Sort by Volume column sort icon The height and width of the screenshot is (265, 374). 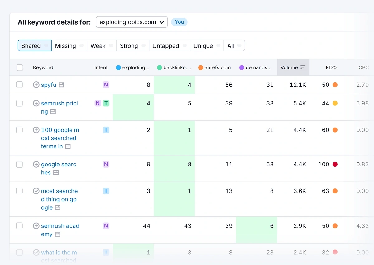point(303,67)
